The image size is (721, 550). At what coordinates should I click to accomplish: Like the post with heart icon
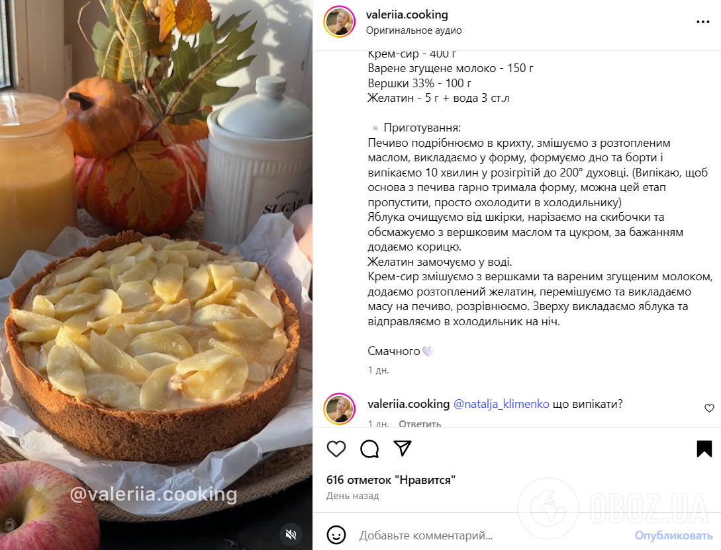pyautogui.click(x=336, y=449)
